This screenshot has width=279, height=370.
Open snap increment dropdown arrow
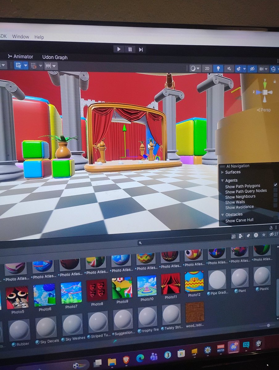point(54,66)
